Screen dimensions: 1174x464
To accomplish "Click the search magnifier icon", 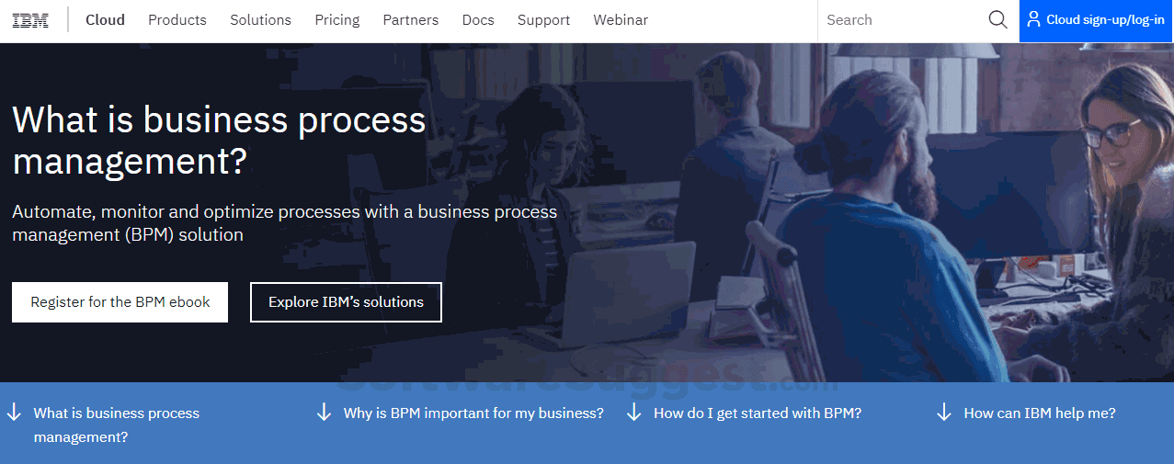I will click(x=997, y=20).
